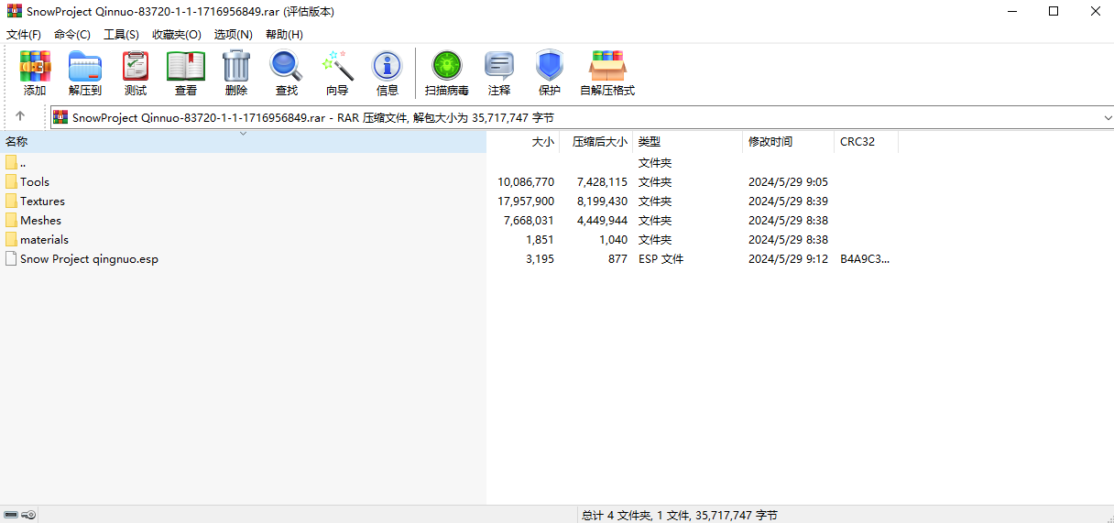1114x523 pixels.
Task: Select the 'Meshes' folder name
Action: click(x=40, y=220)
